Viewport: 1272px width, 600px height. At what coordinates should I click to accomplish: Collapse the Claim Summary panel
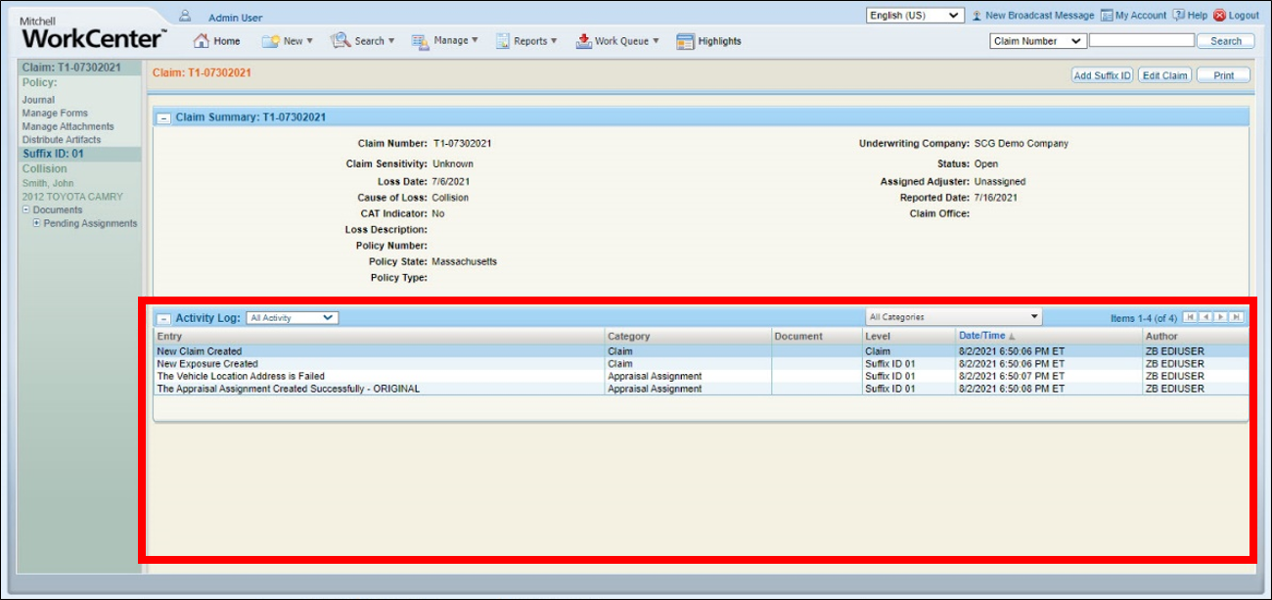[x=163, y=117]
